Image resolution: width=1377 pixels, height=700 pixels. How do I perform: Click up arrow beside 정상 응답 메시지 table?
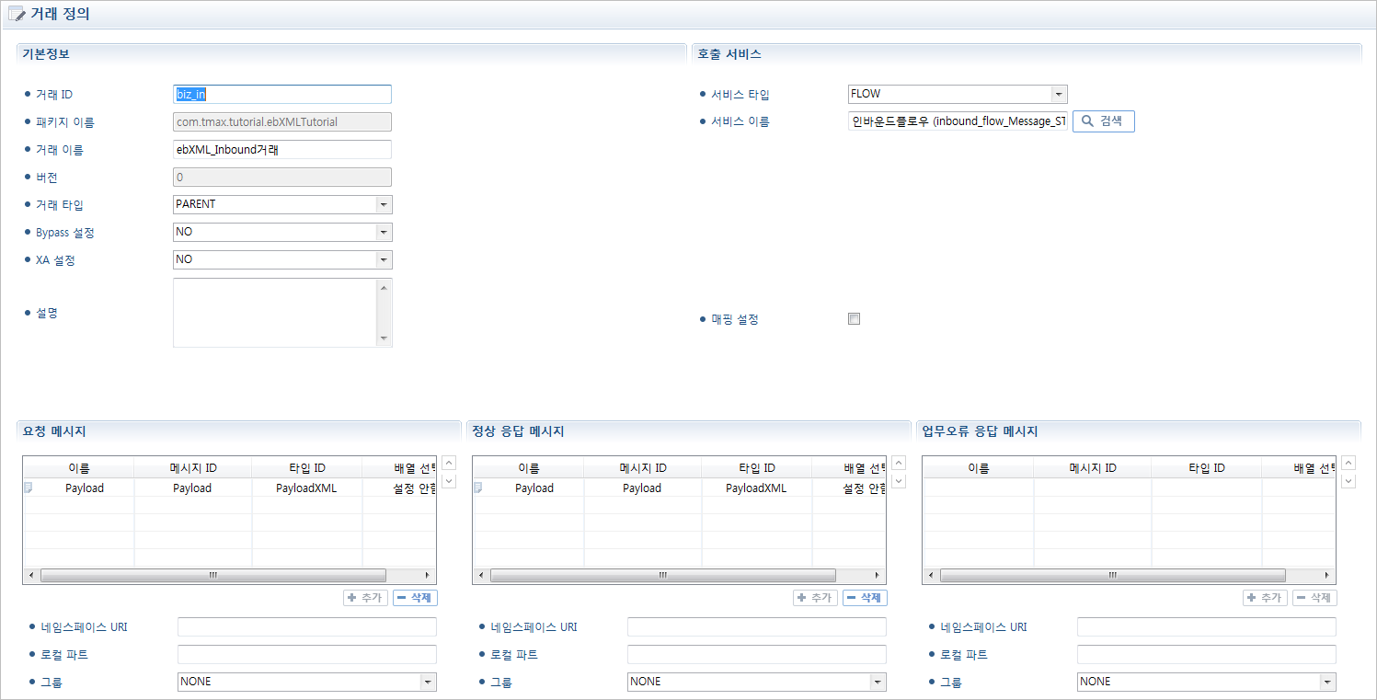(x=899, y=464)
